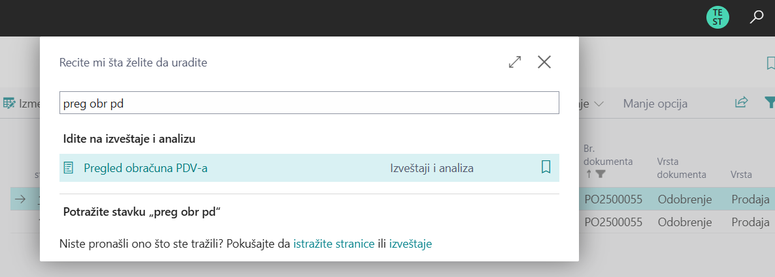Image resolution: width=775 pixels, height=277 pixels.
Task: Follow the 'izveštaje' link
Action: (410, 244)
